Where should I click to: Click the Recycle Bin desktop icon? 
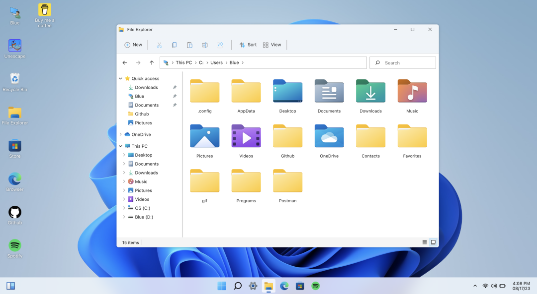click(x=15, y=82)
